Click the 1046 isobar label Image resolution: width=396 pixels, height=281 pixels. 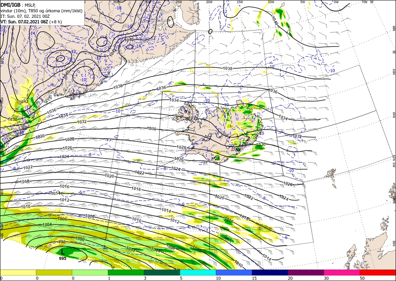(95, 22)
